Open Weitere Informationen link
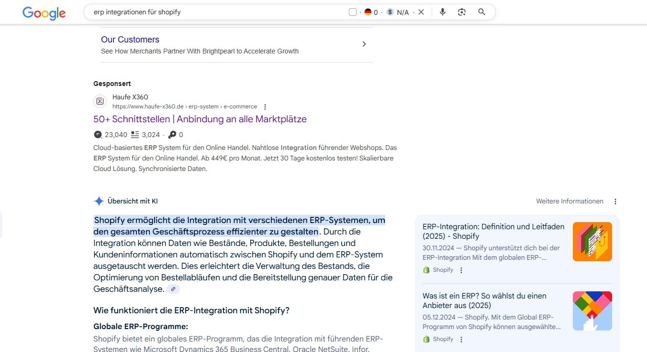This screenshot has height=352, width=647. (569, 201)
